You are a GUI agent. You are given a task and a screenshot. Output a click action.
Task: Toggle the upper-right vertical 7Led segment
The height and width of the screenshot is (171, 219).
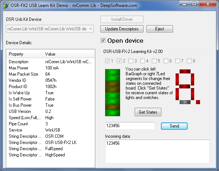pyautogui.click(x=192, y=79)
